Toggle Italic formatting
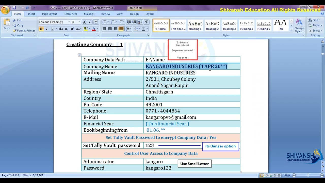The image size is (325, 183). [x=47, y=29]
